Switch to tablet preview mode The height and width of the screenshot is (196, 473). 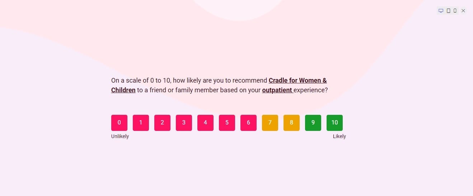[448, 11]
